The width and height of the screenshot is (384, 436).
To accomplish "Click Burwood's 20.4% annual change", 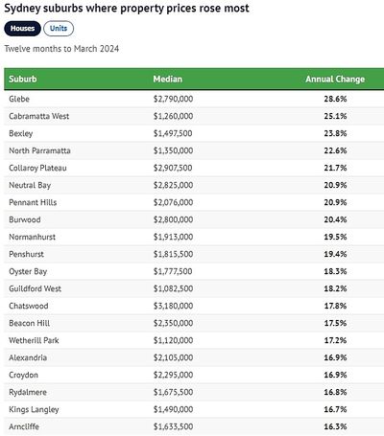I will 335,219.
